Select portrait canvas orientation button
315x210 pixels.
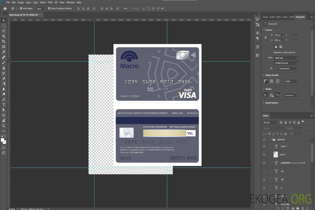point(276,47)
